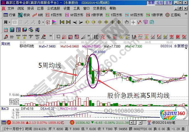189x132 pixels.
Task: Click the 客服 link button
Action: pyautogui.click(x=151, y=3)
